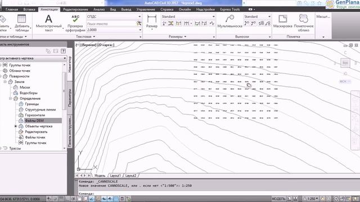
Task: Run the spell check (Проверка орфографии)
Action: click(75, 23)
